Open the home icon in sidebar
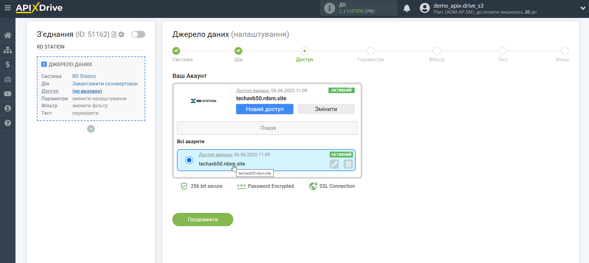This screenshot has height=263, width=589. (8, 35)
